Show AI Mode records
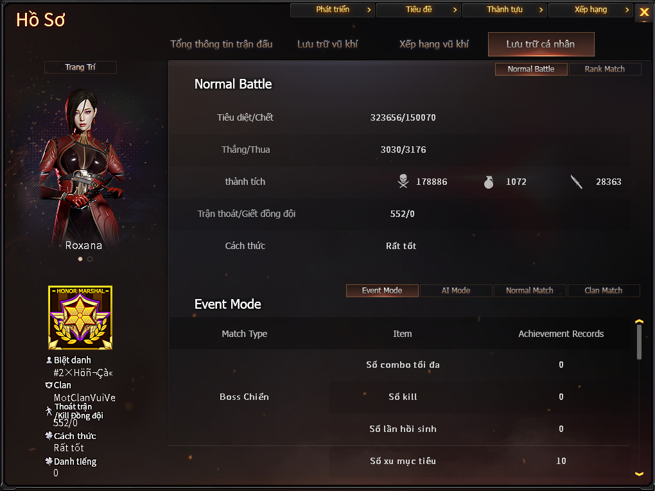The height and width of the screenshot is (491, 655). tap(456, 290)
